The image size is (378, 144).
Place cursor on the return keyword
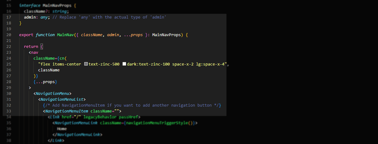click(31, 47)
